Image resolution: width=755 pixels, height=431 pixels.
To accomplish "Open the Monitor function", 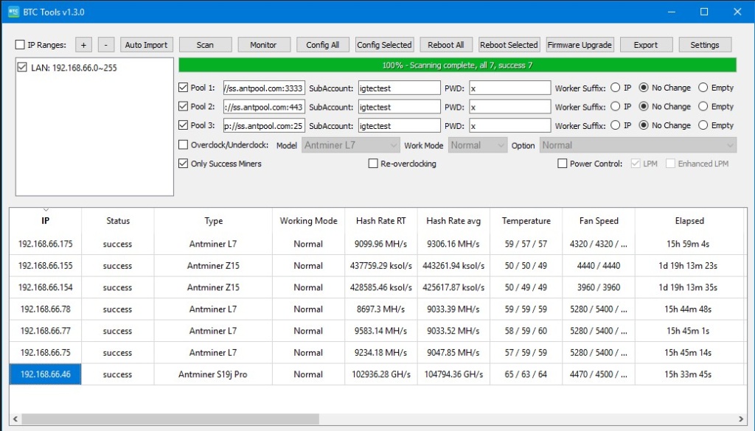I will coord(264,45).
